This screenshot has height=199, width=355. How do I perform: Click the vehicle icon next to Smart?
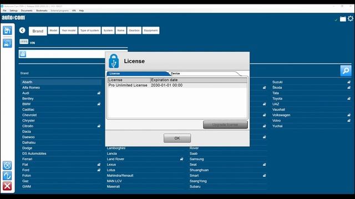click(x=264, y=176)
